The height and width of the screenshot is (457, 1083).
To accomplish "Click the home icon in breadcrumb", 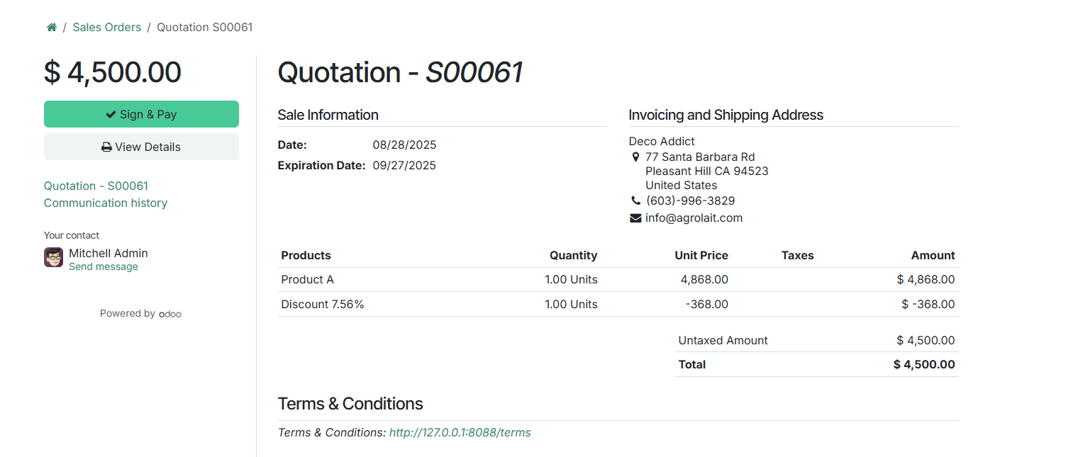I will pos(52,28).
